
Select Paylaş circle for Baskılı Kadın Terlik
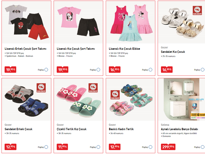151,147
